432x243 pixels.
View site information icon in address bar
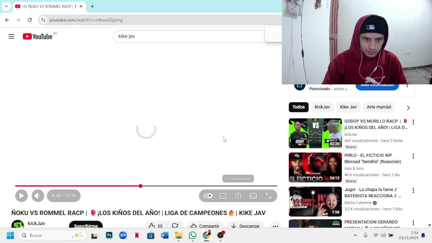click(43, 20)
